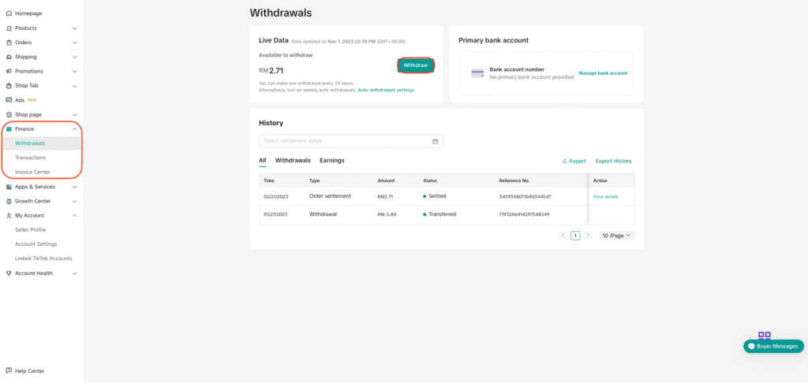Switch to the Withdrawals history tab
808x383 pixels.
tap(293, 161)
